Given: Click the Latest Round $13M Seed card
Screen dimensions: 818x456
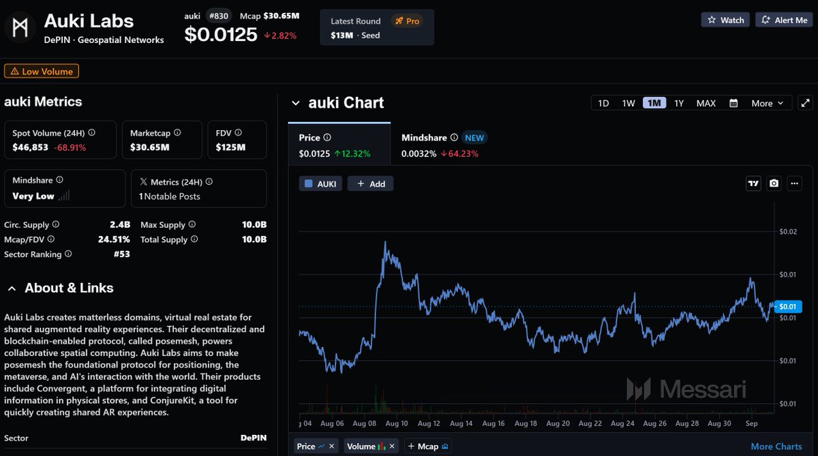Looking at the screenshot, I should (x=377, y=28).
